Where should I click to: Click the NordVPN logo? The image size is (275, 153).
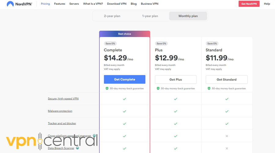tap(20, 4)
